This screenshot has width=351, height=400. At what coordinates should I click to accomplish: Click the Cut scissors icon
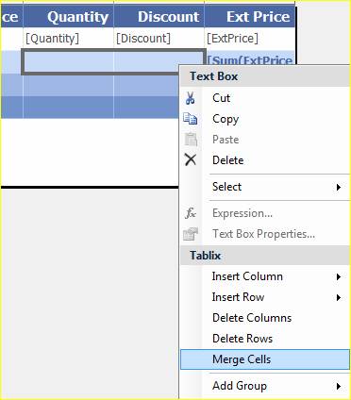(190, 98)
